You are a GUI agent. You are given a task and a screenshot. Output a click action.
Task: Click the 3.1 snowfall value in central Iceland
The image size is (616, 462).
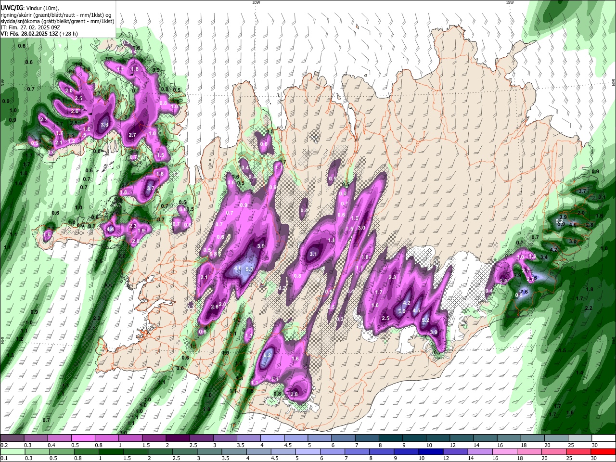pyautogui.click(x=313, y=254)
